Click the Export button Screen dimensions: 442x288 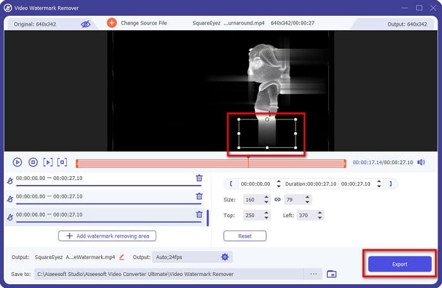pos(400,264)
